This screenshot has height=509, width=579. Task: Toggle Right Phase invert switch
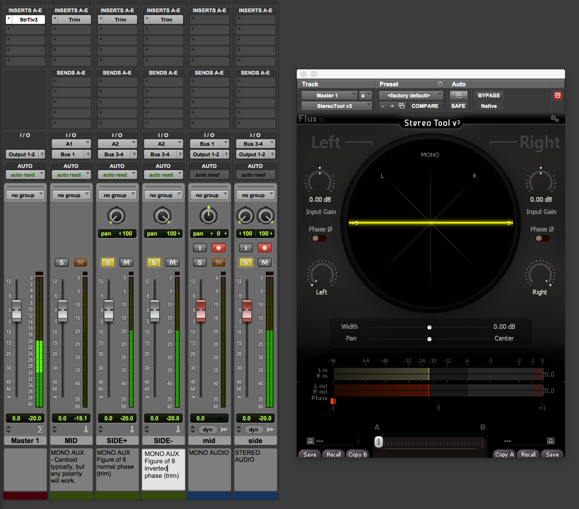[x=542, y=238]
